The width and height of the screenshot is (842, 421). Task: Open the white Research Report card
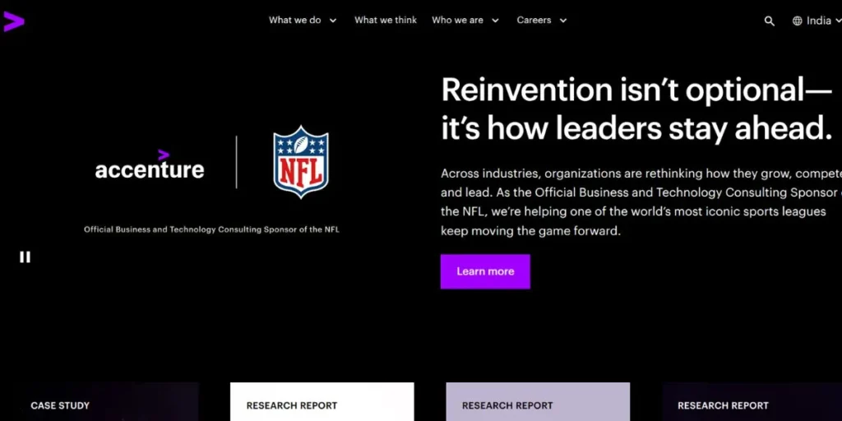(322, 402)
